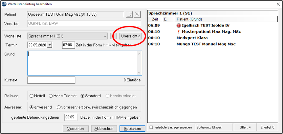Click the red emergency icon beside Igelfisch
The image size is (283, 134).
coord(179,25)
